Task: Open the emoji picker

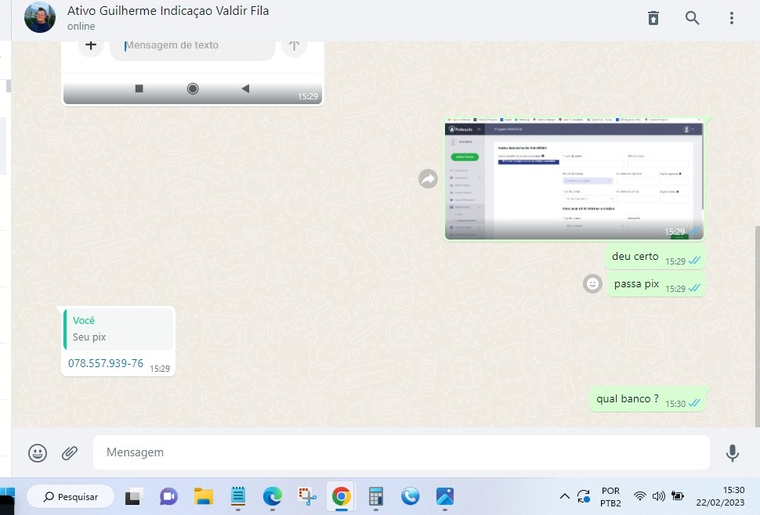Action: pyautogui.click(x=38, y=452)
